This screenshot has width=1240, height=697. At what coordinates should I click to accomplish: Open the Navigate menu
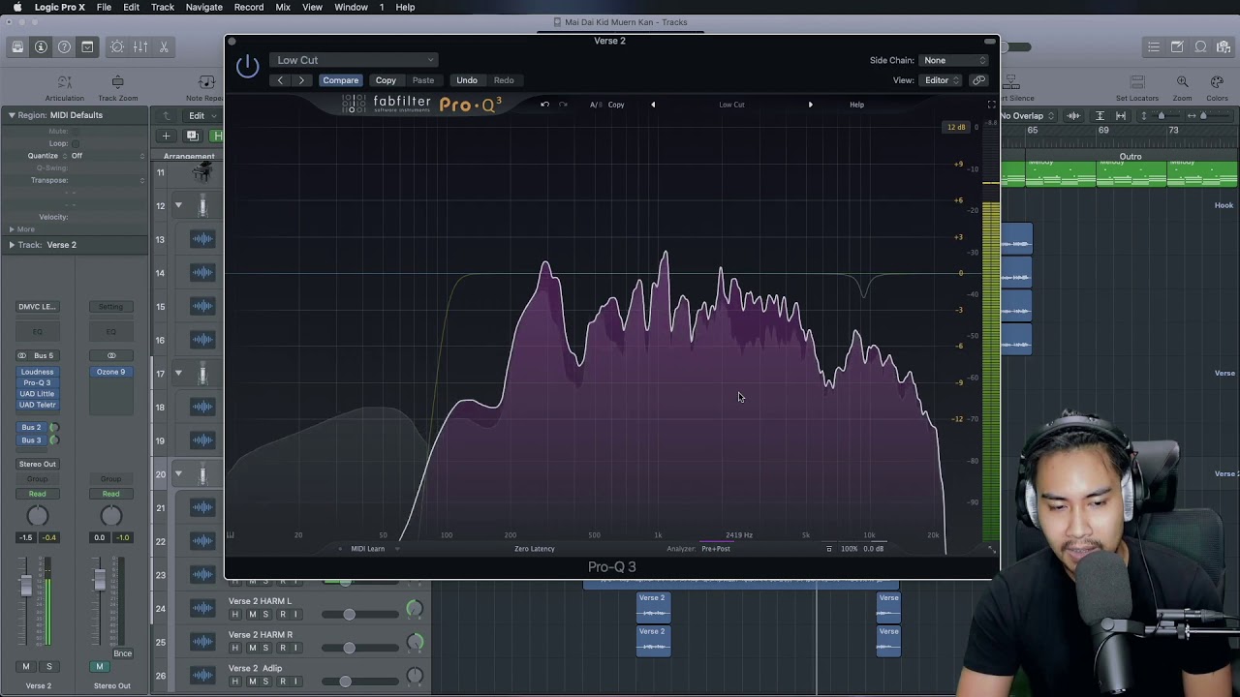203,7
